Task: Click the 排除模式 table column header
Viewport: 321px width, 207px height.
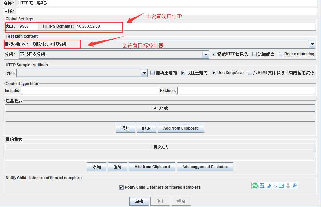Action: pos(160,147)
